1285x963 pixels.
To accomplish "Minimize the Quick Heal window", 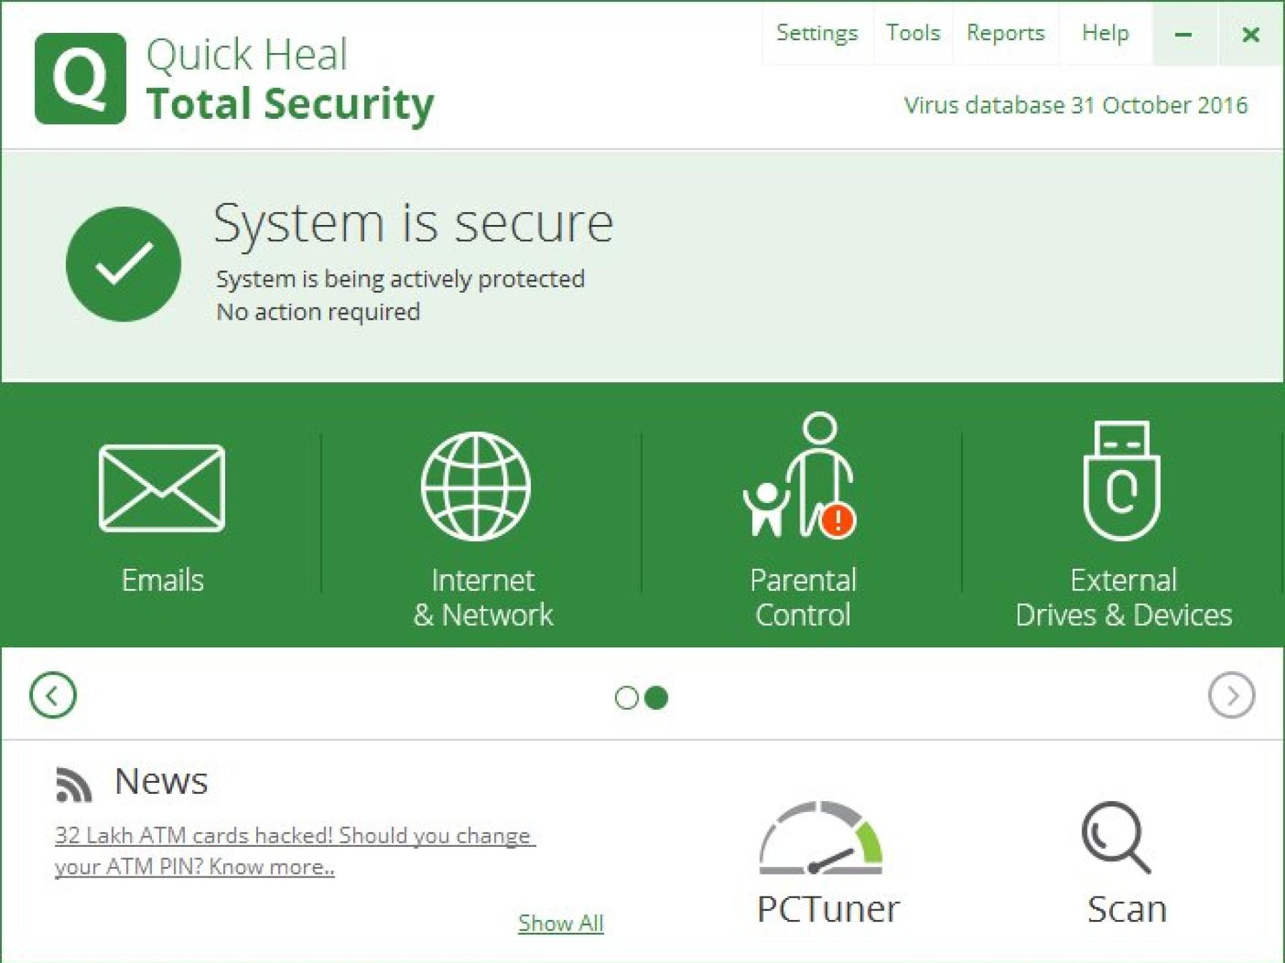I will pyautogui.click(x=1184, y=34).
